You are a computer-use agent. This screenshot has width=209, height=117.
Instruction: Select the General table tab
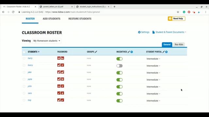(x=167, y=45)
